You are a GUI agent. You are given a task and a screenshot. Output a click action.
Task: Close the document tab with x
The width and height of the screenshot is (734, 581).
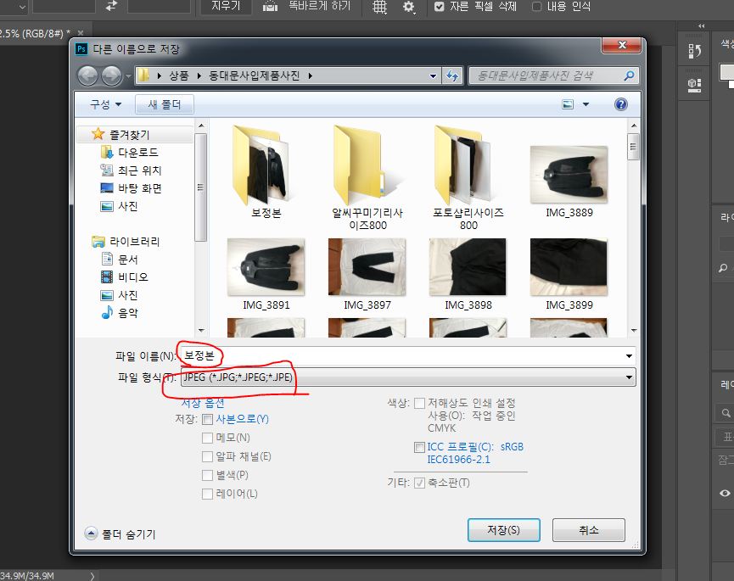[81, 33]
